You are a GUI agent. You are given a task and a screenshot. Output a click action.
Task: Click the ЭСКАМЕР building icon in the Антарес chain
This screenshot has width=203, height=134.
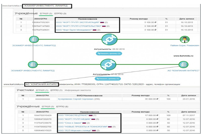coord(33,64)
